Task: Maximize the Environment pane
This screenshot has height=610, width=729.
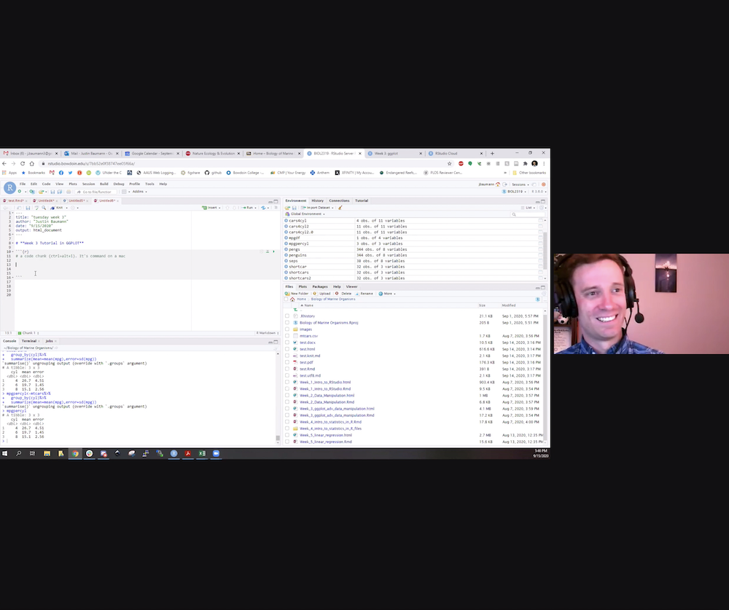Action: coord(542,201)
